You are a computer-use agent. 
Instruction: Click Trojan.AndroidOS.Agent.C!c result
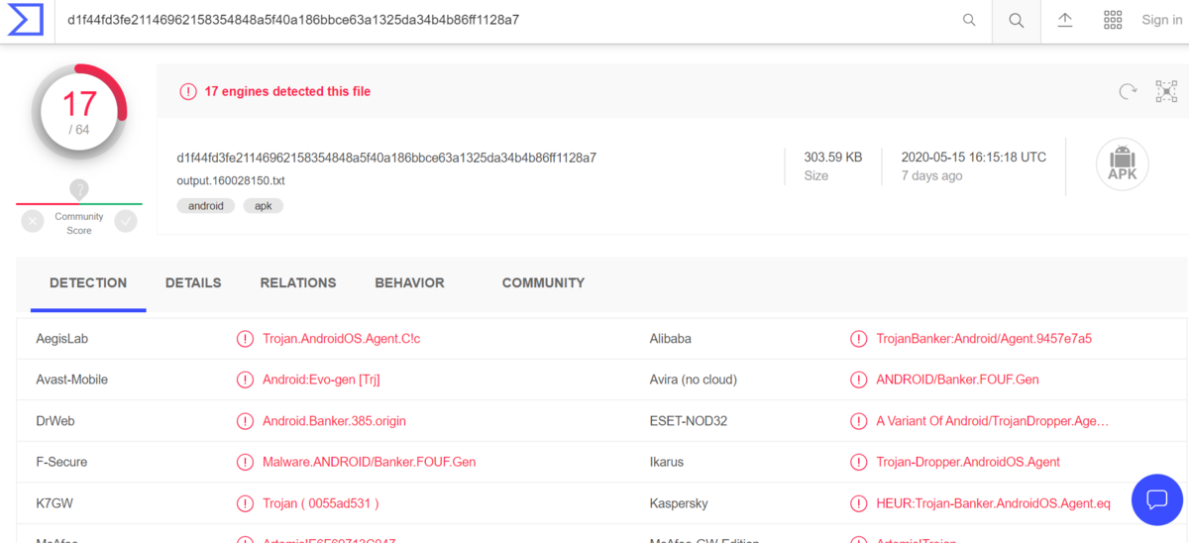coord(342,339)
